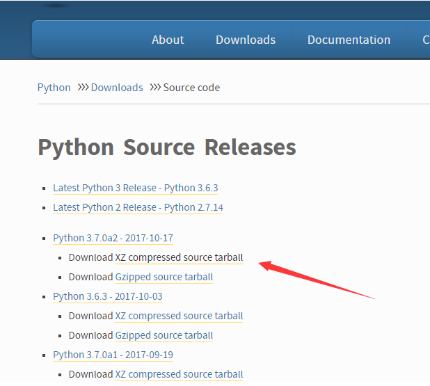Open the Downloads navigation menu item

click(x=246, y=40)
